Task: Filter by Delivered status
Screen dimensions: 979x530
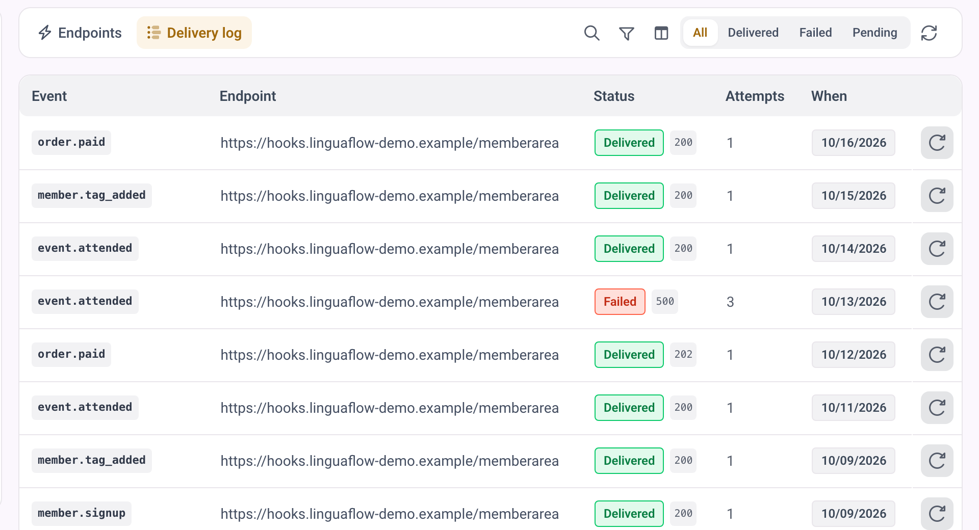Action: pyautogui.click(x=753, y=33)
